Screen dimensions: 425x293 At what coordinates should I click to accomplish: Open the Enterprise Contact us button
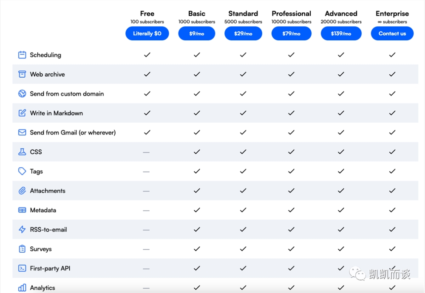click(x=392, y=33)
